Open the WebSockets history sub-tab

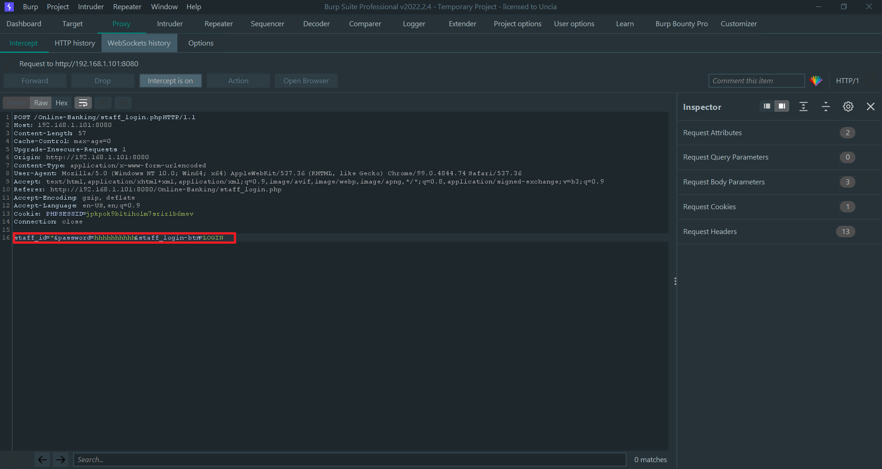[x=139, y=43]
